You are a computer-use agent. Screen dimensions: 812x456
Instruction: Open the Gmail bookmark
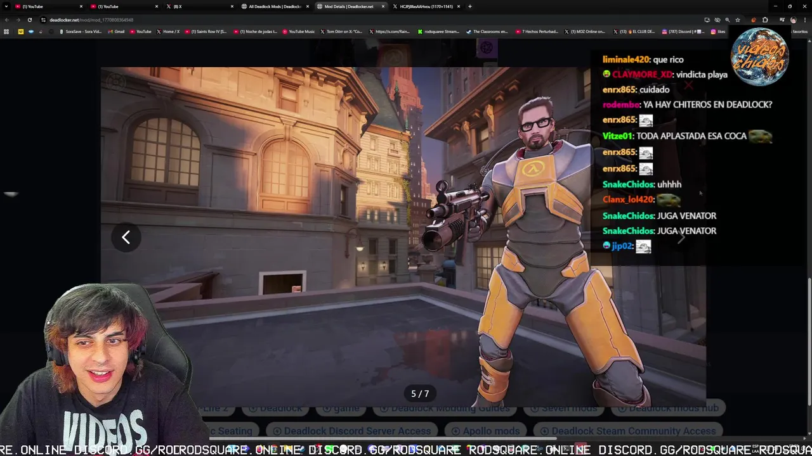pyautogui.click(x=116, y=31)
